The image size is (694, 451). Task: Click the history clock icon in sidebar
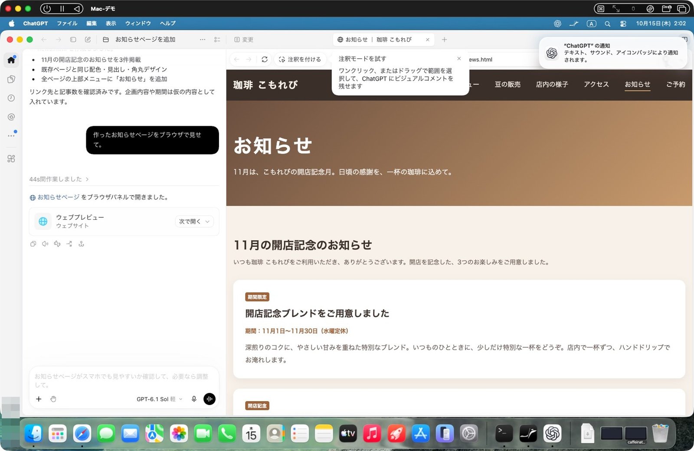point(11,98)
